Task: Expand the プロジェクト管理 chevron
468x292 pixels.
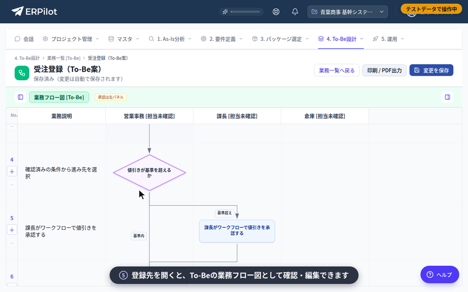Action: pyautogui.click(x=97, y=39)
